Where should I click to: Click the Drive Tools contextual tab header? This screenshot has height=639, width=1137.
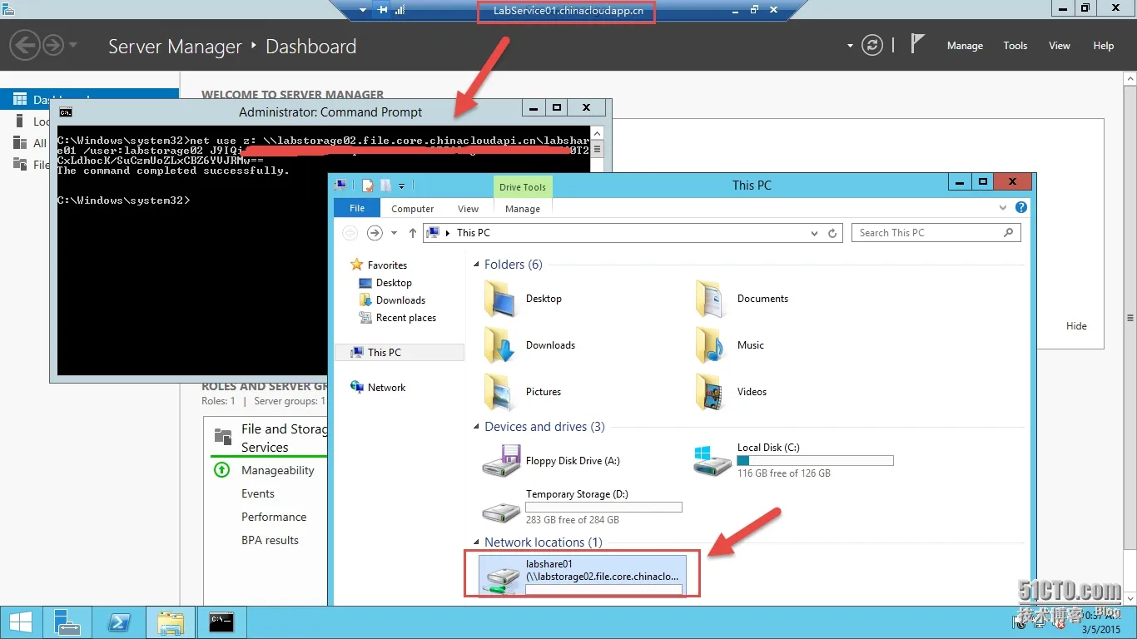(x=523, y=187)
